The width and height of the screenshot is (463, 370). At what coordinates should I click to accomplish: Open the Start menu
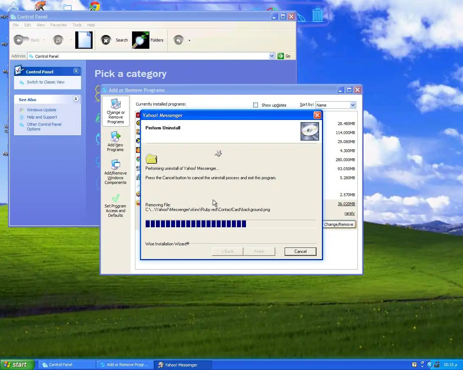pyautogui.click(x=17, y=365)
